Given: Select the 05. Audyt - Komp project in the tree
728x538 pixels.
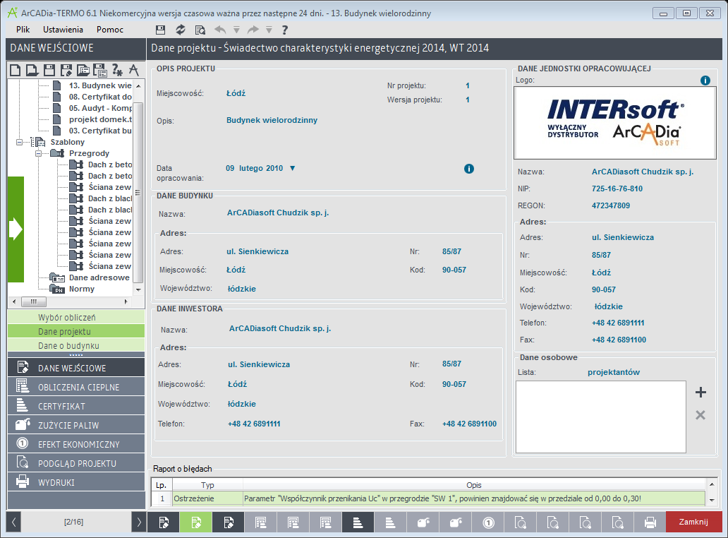Looking at the screenshot, I should [x=100, y=108].
